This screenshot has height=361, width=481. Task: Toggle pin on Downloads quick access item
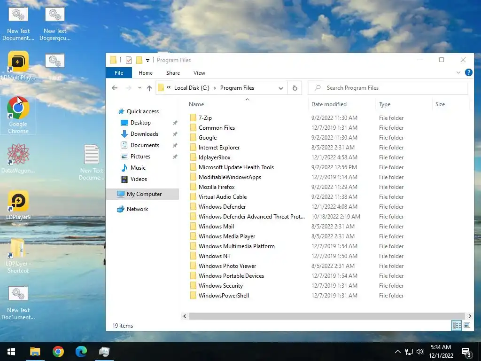[x=175, y=134]
